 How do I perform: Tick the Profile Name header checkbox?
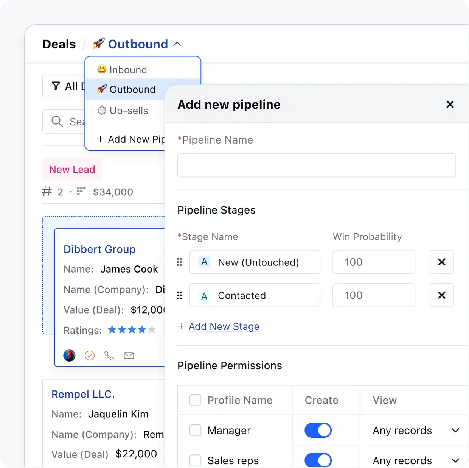pos(195,400)
